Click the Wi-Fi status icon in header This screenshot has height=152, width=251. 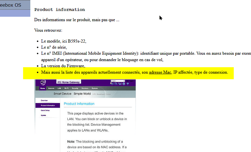pyautogui.click(x=128, y=84)
